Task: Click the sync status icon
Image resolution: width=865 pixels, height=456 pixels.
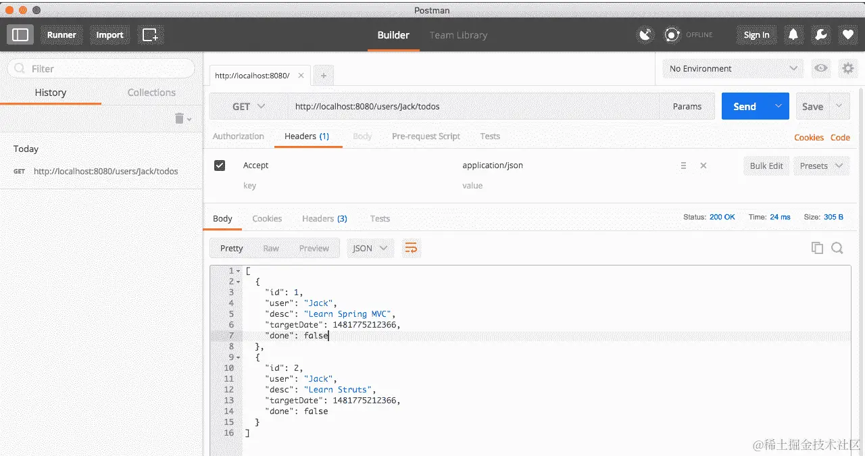Action: (x=672, y=34)
